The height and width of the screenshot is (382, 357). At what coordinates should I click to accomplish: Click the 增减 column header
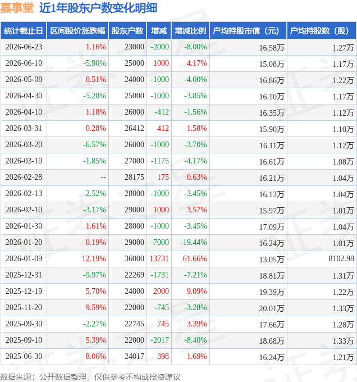[x=159, y=31]
